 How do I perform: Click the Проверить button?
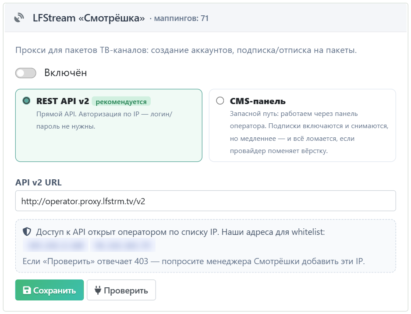121,290
